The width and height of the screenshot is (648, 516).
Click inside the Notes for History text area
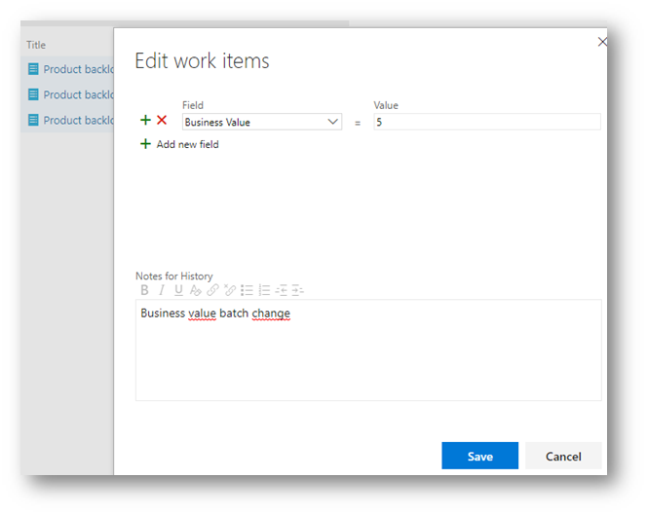click(367, 355)
